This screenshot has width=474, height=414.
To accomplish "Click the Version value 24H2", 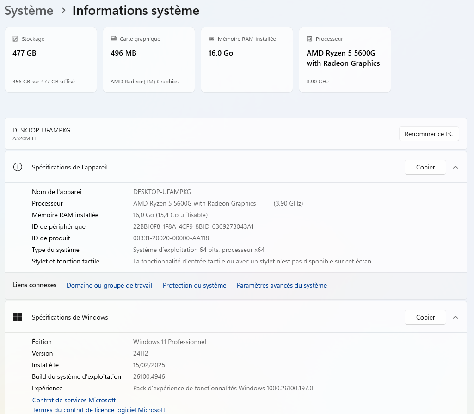I will (x=141, y=353).
